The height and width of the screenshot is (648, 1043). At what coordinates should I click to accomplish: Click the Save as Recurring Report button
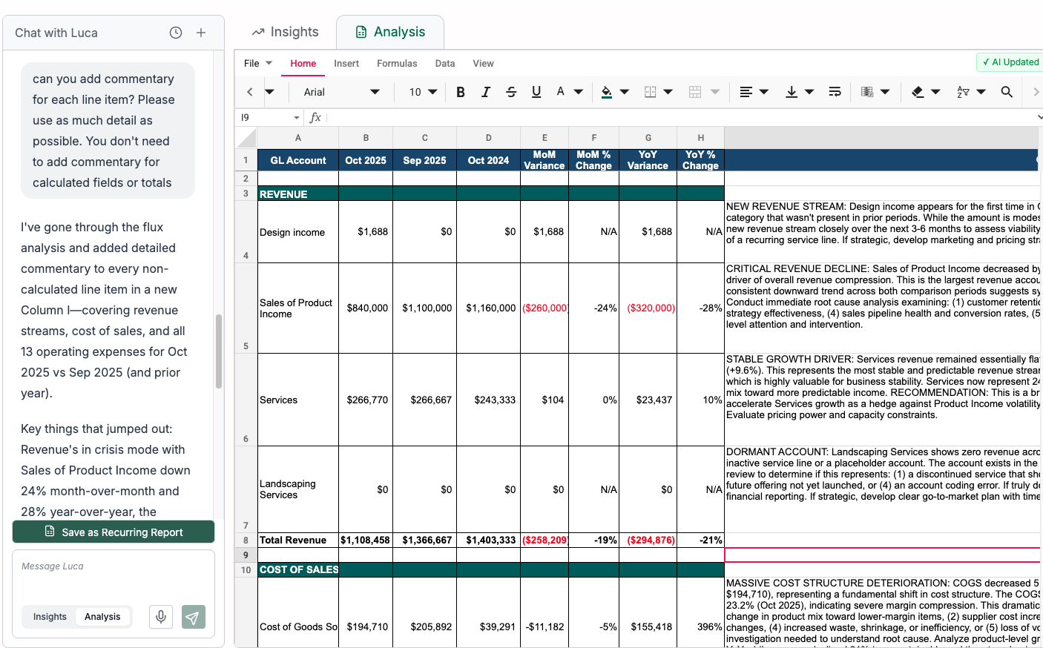pyautogui.click(x=113, y=532)
